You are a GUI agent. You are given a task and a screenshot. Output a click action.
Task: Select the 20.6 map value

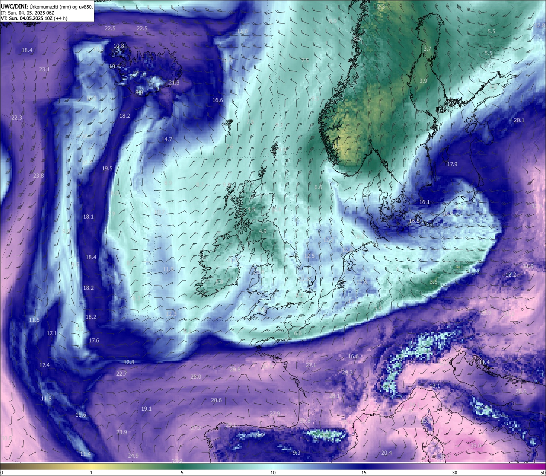pyautogui.click(x=216, y=400)
